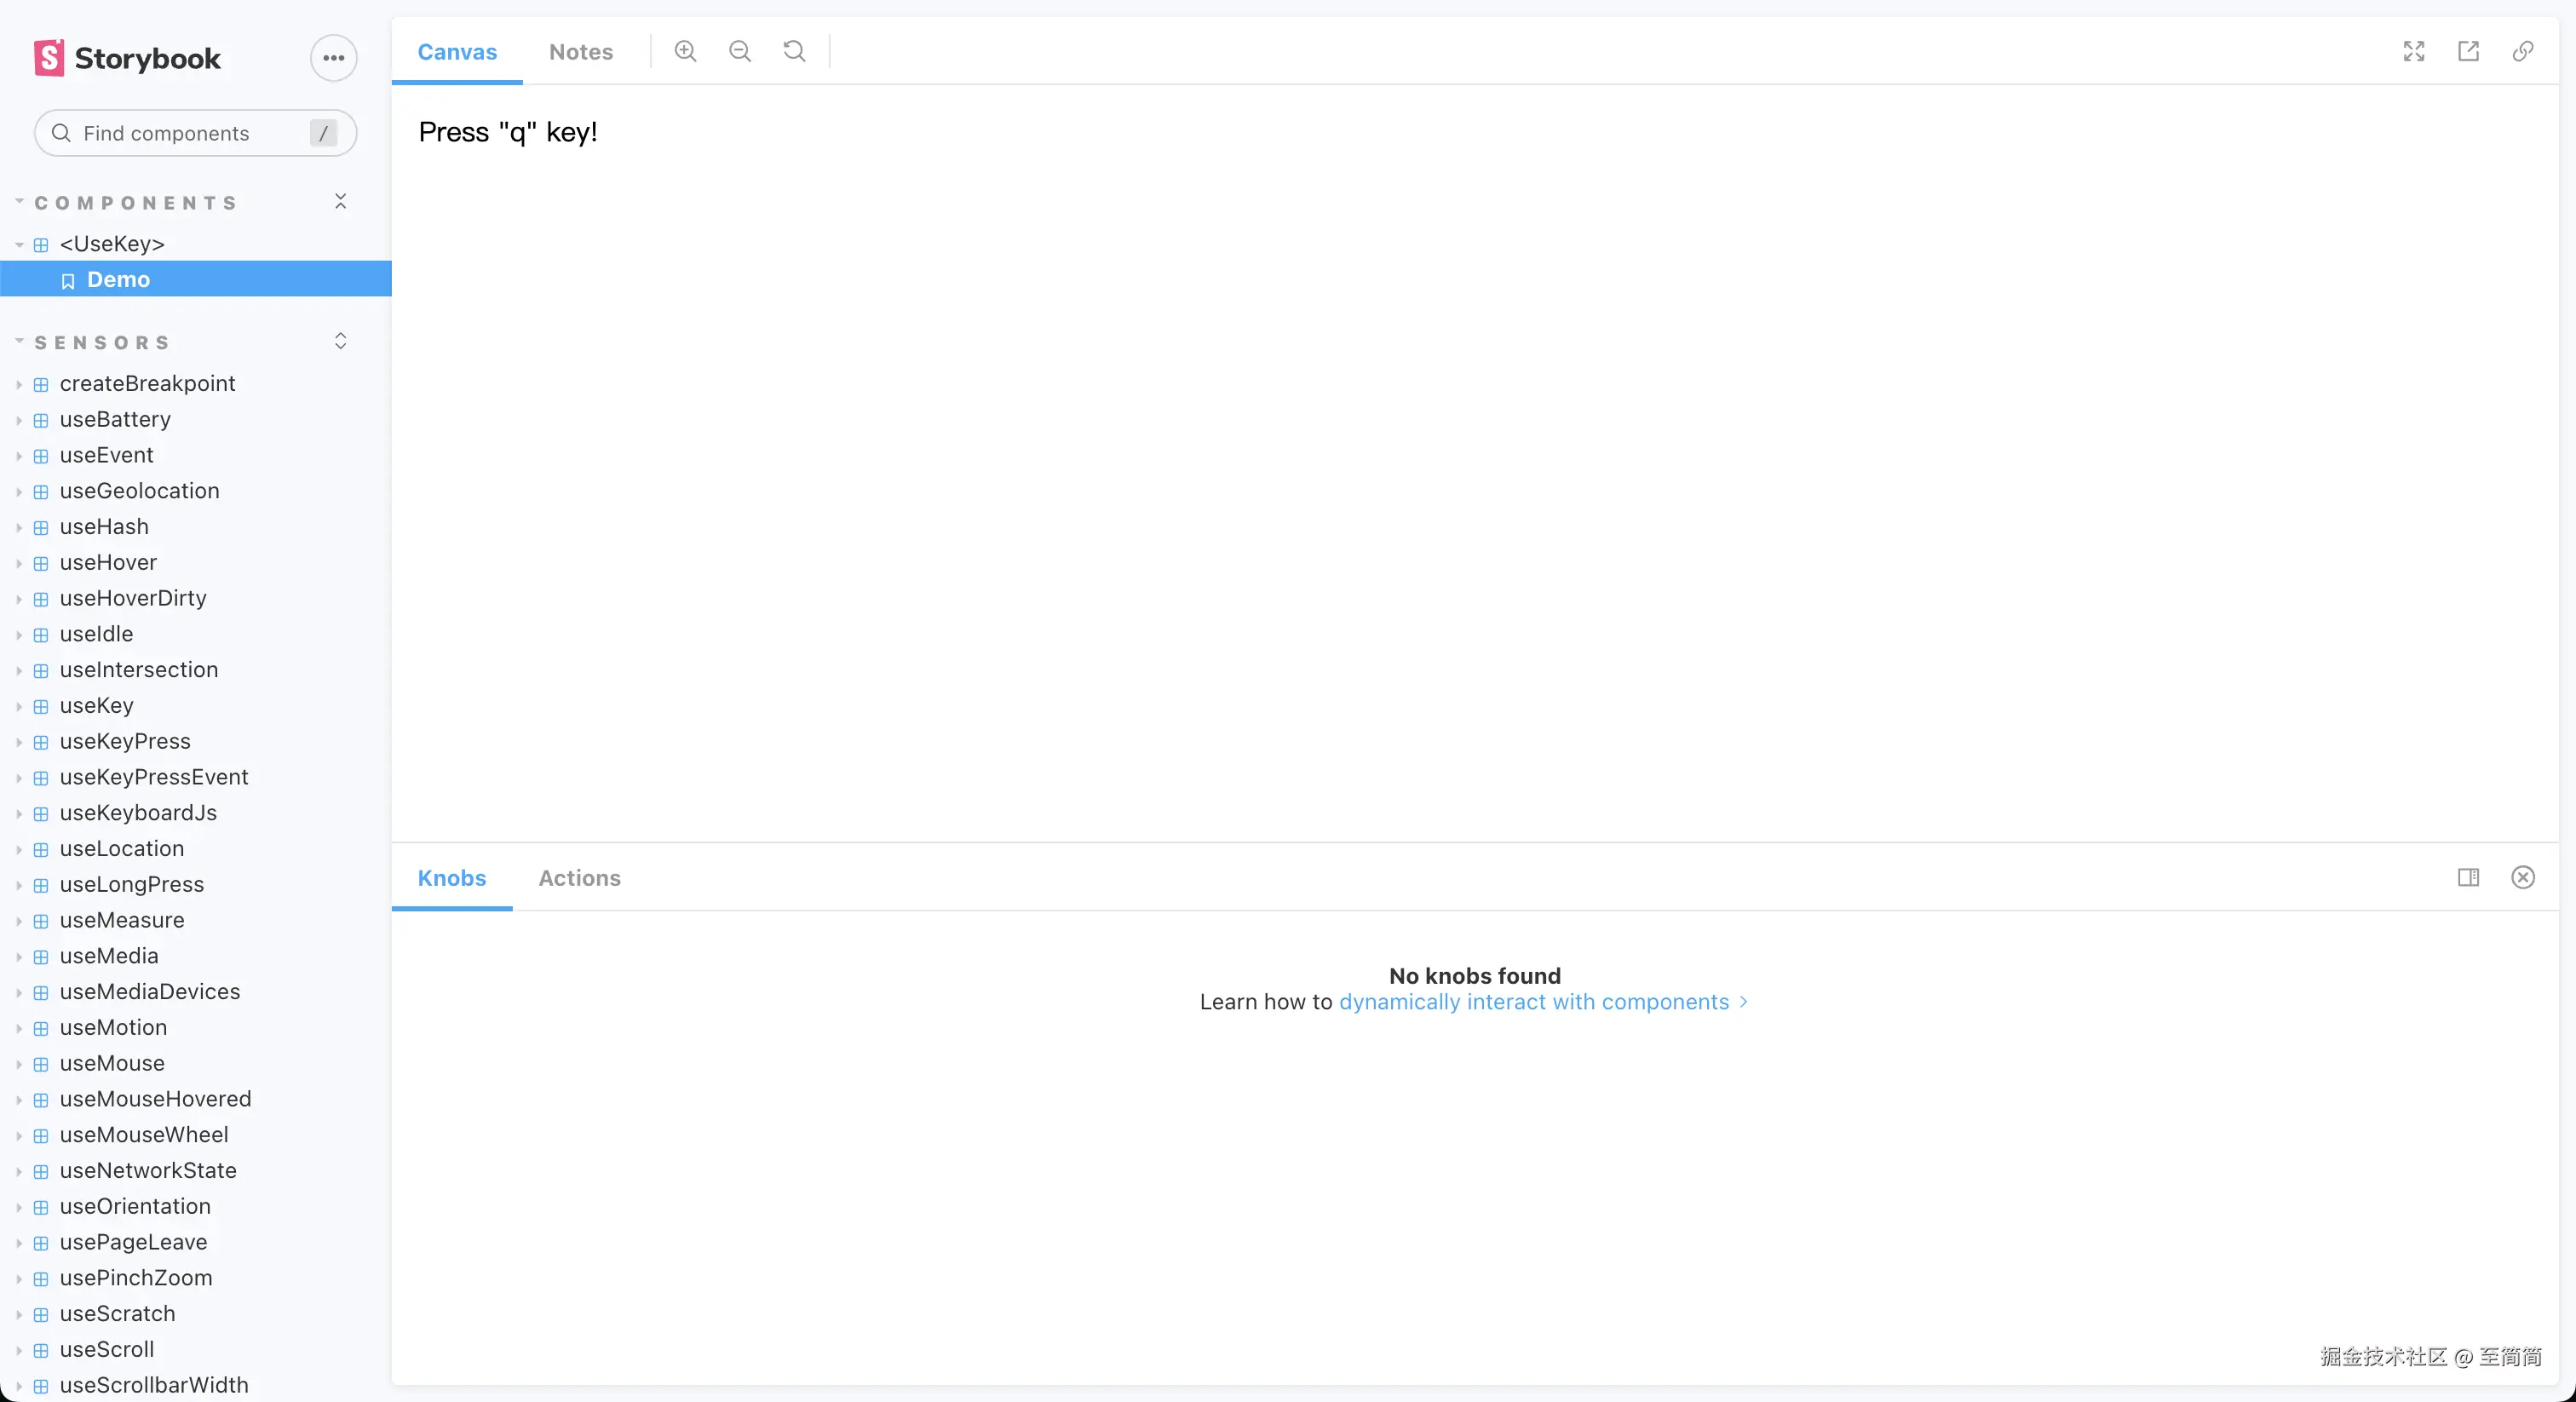Image resolution: width=2576 pixels, height=1402 pixels.
Task: Expand all in the SENSORS section
Action: click(340, 341)
